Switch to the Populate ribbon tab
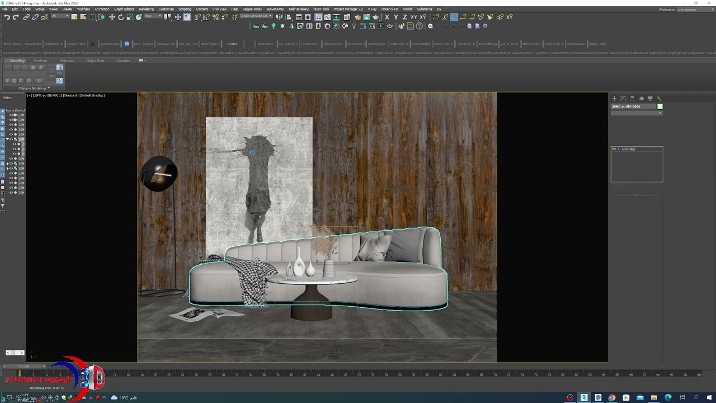 click(x=124, y=60)
